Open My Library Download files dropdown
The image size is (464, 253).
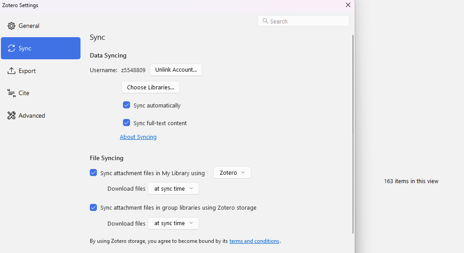click(173, 188)
